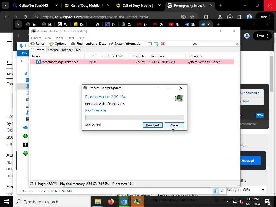Image resolution: width=276 pixels, height=207 pixels.
Task: Switch to the CollabNet SearXNG browser tab
Action: click(35, 6)
